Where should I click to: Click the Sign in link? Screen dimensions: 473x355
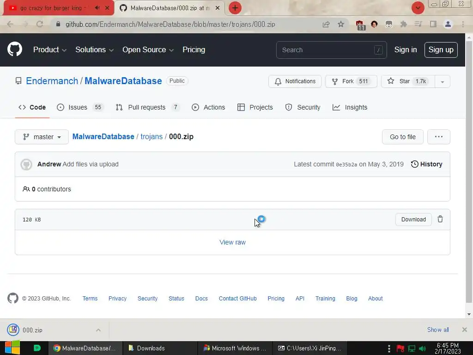(x=406, y=50)
